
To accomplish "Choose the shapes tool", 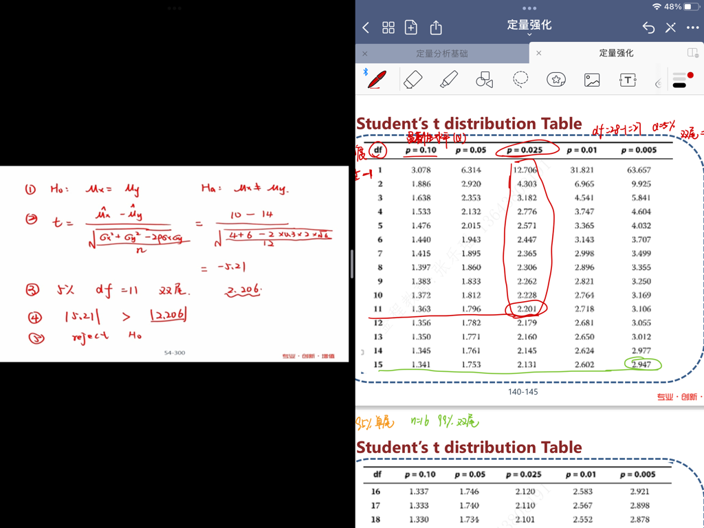I will pos(485,80).
